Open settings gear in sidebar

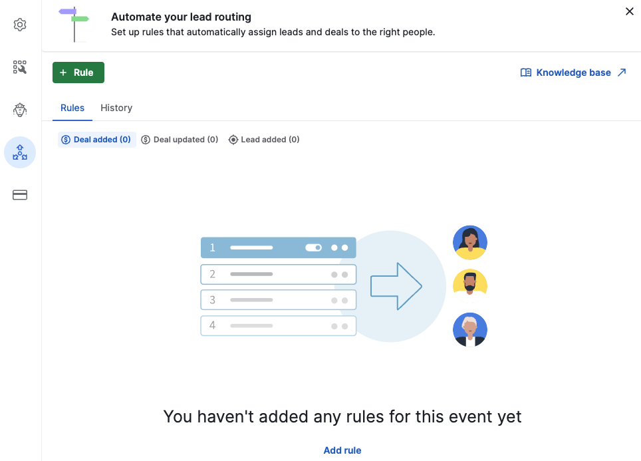(x=20, y=25)
